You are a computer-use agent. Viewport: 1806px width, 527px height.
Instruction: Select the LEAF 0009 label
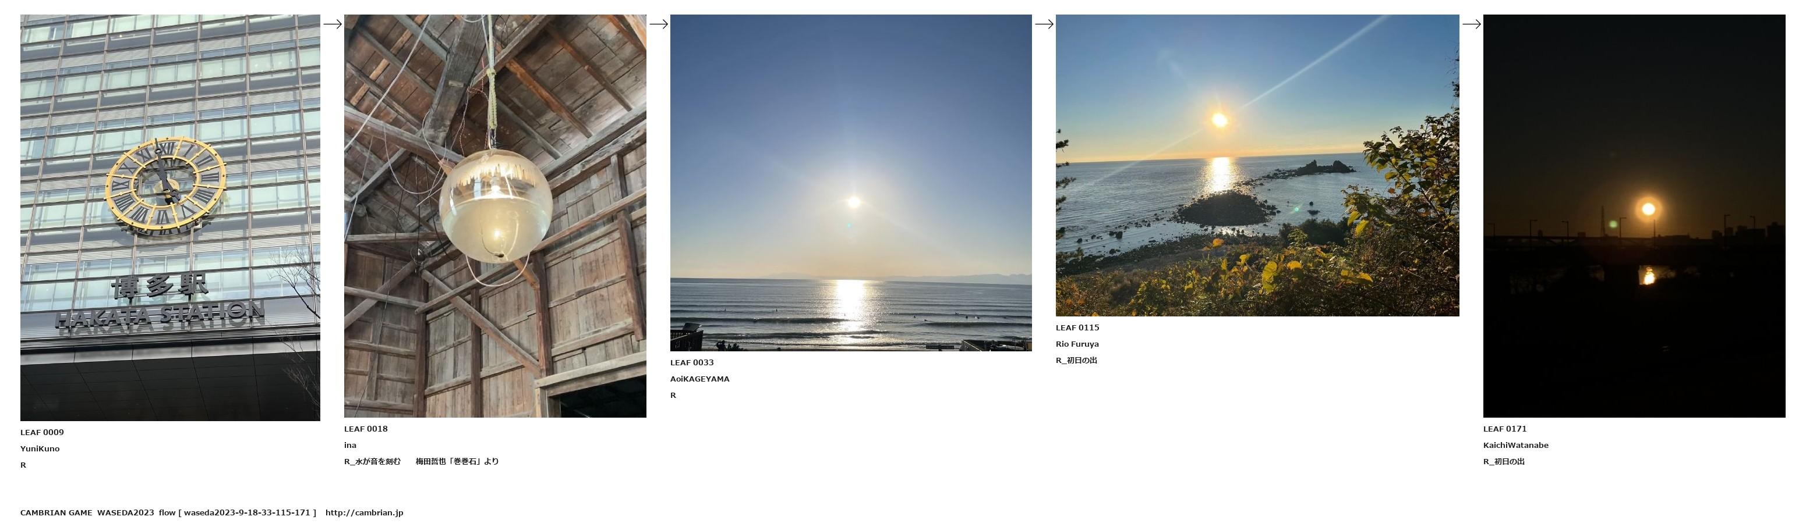pos(42,433)
